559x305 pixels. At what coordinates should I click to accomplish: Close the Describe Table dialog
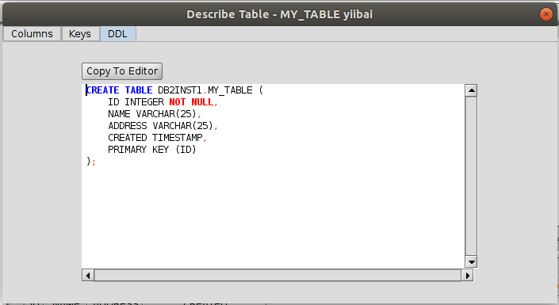click(546, 14)
